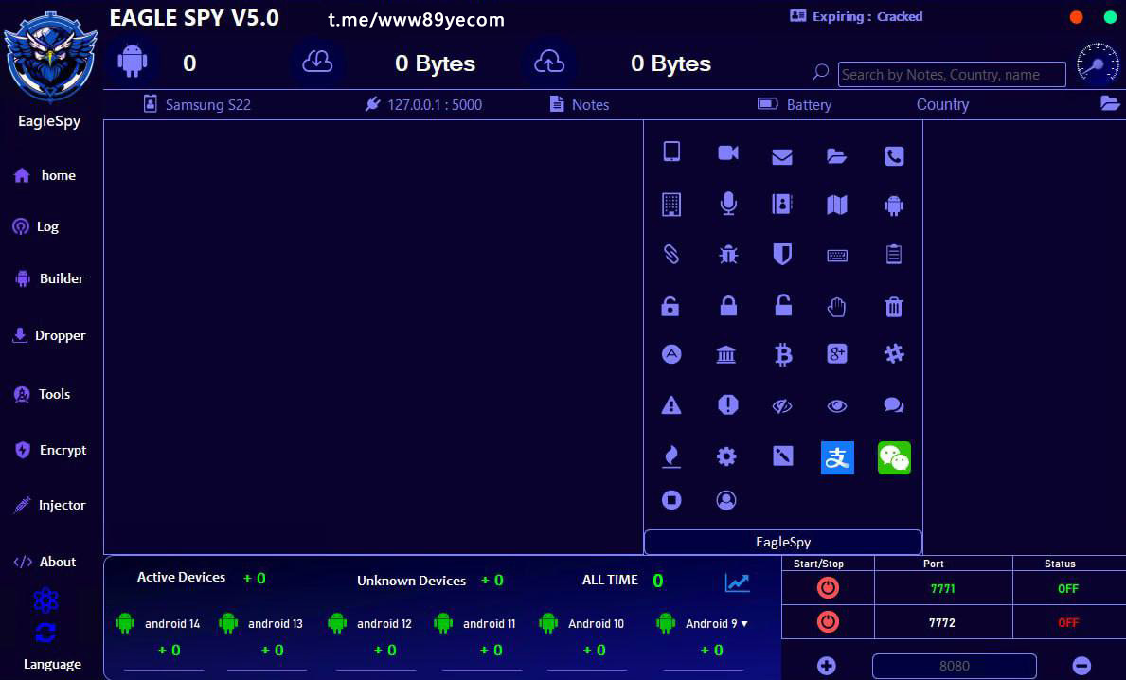The width and height of the screenshot is (1126, 680).
Task: Toggle the power button for port 7772
Action: point(828,622)
